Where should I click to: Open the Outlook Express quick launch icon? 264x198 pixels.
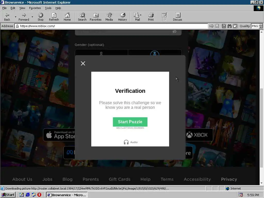click(34, 195)
